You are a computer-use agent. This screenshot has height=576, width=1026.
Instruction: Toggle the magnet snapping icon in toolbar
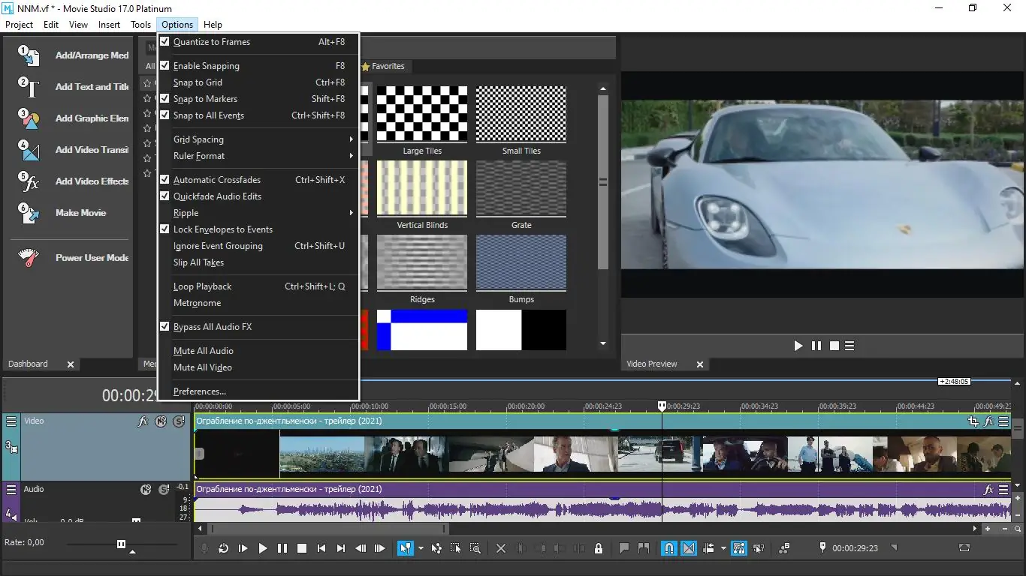pyautogui.click(x=668, y=548)
